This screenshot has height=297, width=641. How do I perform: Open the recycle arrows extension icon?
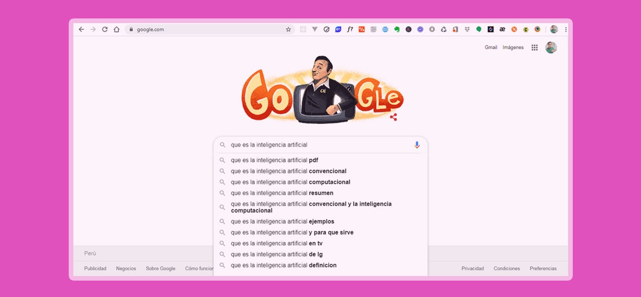point(444,29)
